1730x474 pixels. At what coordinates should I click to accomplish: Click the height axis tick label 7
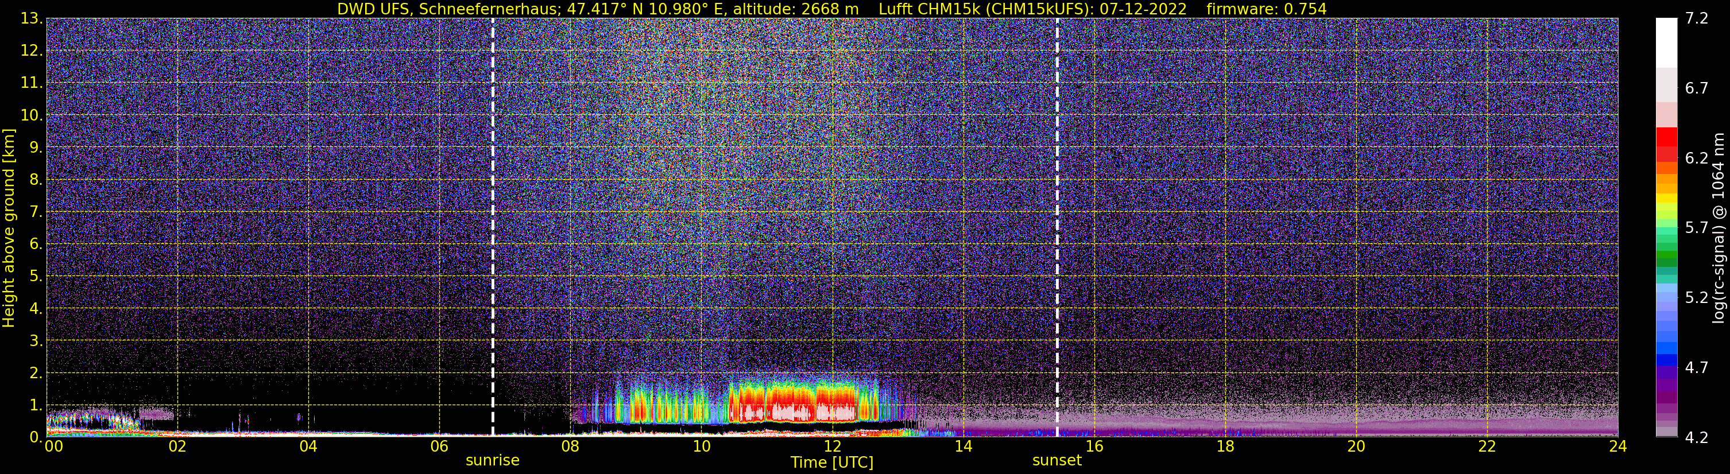point(36,212)
